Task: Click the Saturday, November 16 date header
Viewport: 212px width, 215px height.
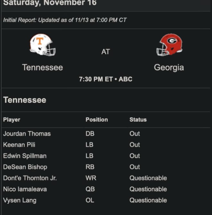Action: click(50, 3)
